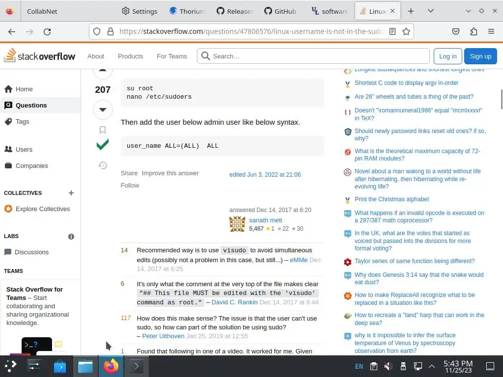Downvote the answer with 207 votes

pos(103,109)
